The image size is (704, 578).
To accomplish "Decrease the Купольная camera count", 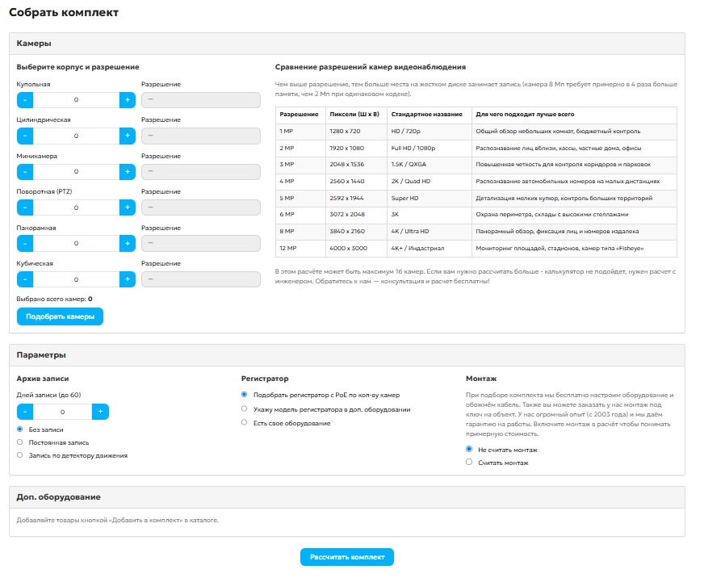I will point(25,100).
